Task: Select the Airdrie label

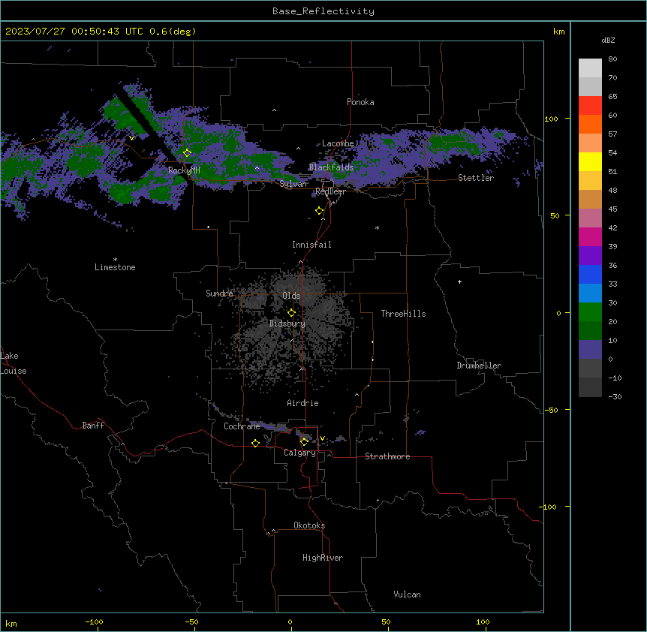Action: click(x=303, y=403)
